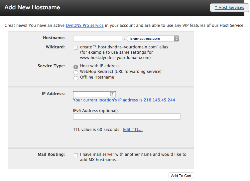Viewport: 250px width, 181px height.
Task: Focus the IP Address input box
Action: 94,94
